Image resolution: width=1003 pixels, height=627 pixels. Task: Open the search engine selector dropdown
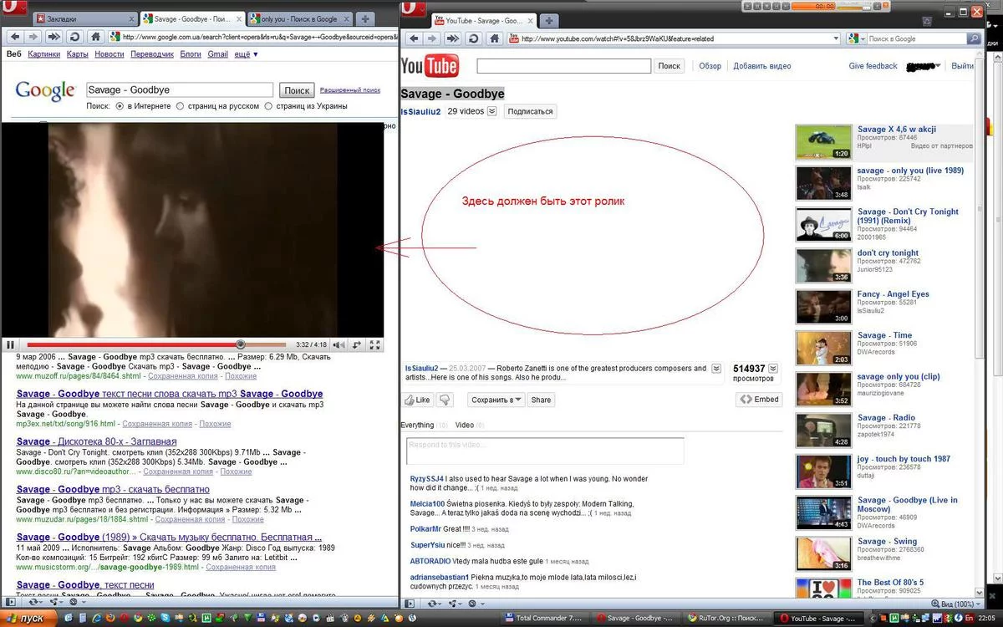pyautogui.click(x=856, y=38)
